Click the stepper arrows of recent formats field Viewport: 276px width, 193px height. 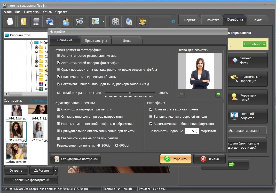click(196, 131)
